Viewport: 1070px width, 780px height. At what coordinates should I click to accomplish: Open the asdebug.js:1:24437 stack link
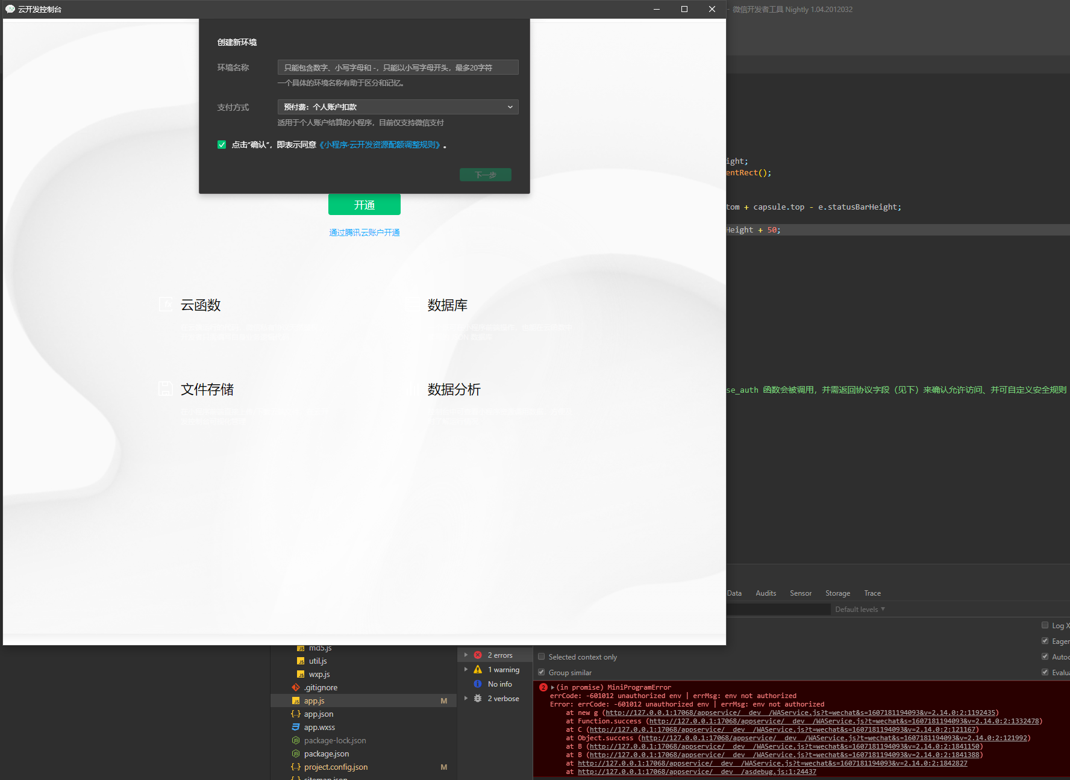[x=697, y=772]
